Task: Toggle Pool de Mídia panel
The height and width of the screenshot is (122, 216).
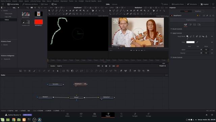Action: (x=13, y=4)
